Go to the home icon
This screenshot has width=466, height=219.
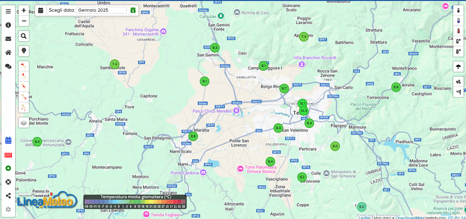(8, 52)
